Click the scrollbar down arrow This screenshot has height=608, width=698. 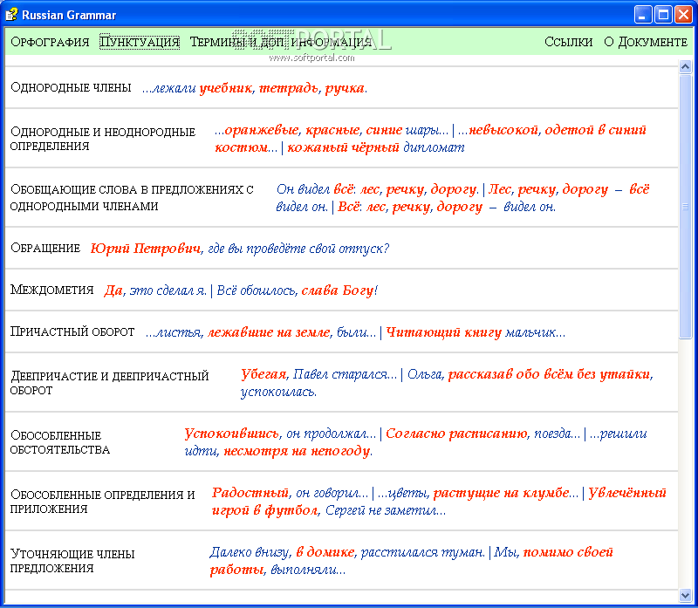click(x=685, y=595)
